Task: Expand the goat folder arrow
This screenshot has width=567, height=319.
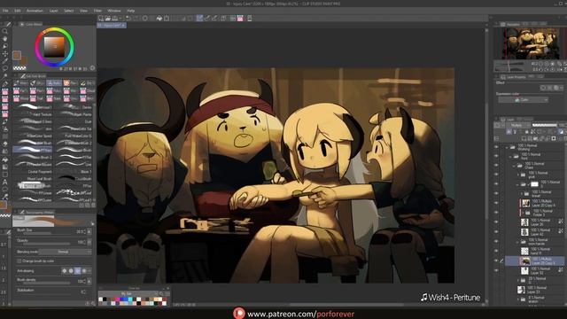Action: [517, 175]
